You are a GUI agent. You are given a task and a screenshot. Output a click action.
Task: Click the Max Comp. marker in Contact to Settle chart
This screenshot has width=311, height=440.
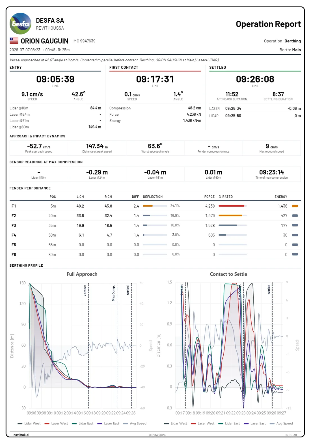click(x=239, y=292)
